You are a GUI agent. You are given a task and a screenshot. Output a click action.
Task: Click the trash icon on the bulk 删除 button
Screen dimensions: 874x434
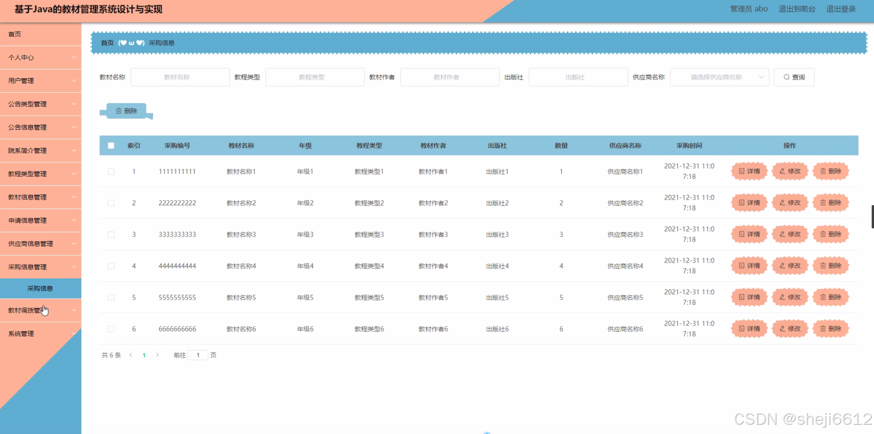coord(118,111)
